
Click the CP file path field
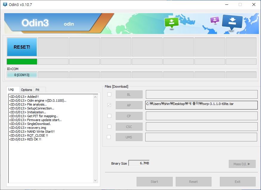pos(202,116)
